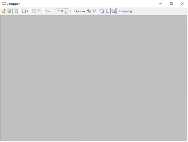Minimize the Jcropper window
Screen dimensions: 188x142
tap(160, 4)
